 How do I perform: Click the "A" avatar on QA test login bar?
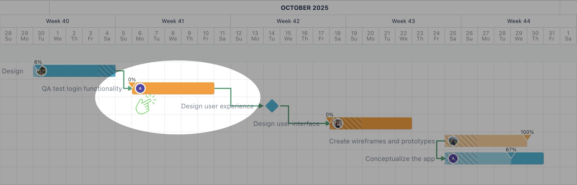[140, 88]
